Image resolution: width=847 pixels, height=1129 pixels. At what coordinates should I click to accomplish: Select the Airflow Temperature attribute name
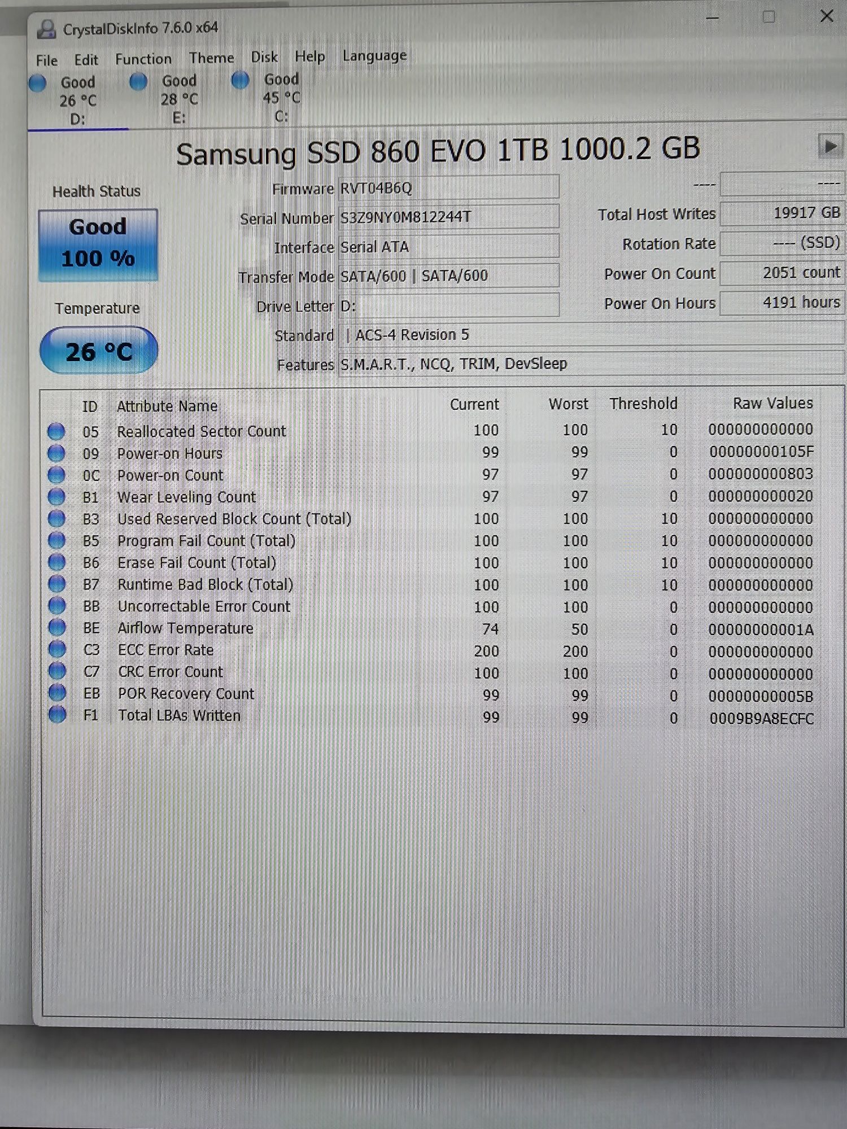186,628
